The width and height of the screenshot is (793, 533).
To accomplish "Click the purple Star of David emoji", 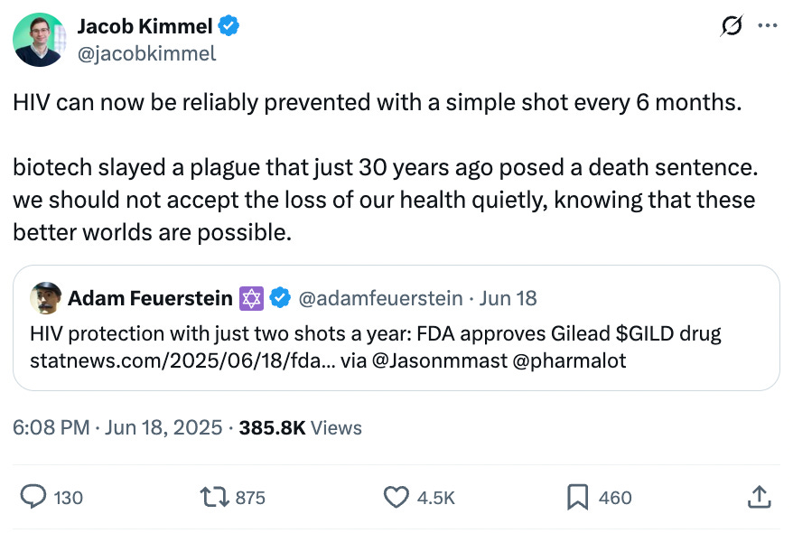I will (x=251, y=298).
